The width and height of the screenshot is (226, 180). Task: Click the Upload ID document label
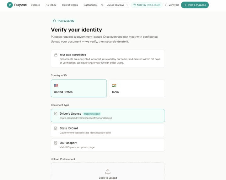(63, 159)
